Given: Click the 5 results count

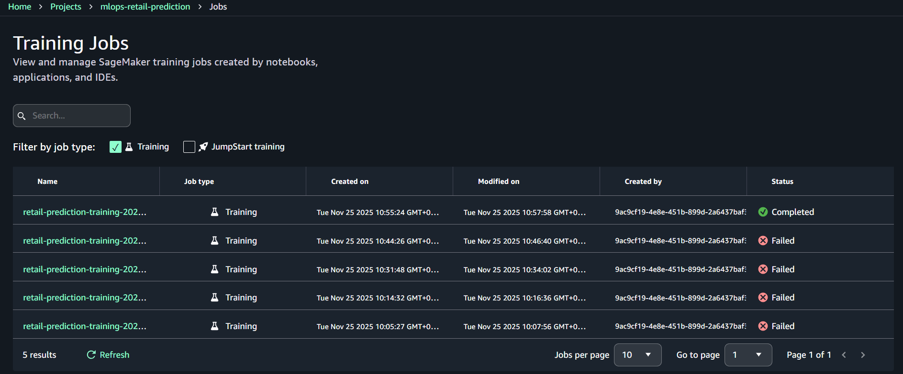Looking at the screenshot, I should 39,355.
